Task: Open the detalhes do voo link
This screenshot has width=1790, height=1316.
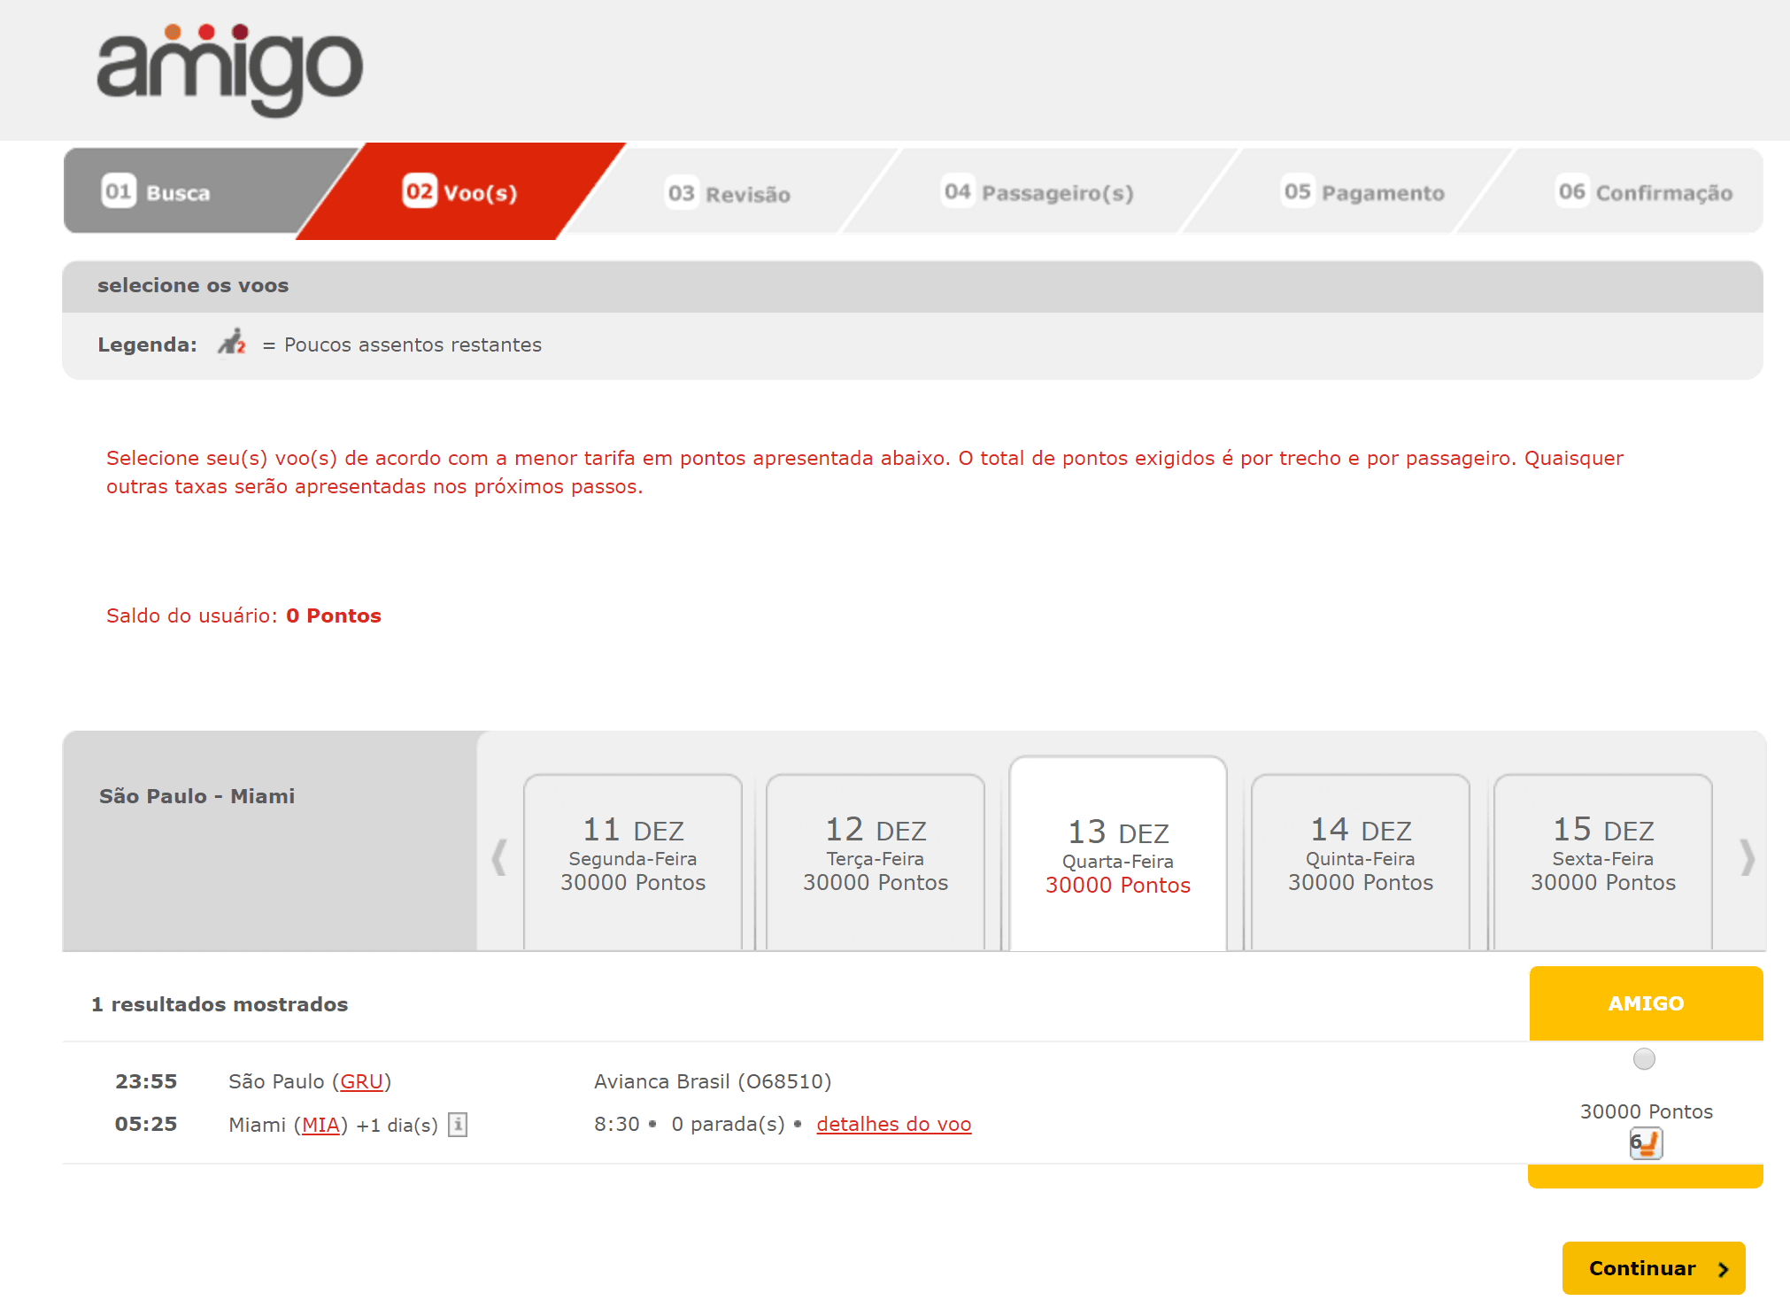Action: click(x=894, y=1124)
